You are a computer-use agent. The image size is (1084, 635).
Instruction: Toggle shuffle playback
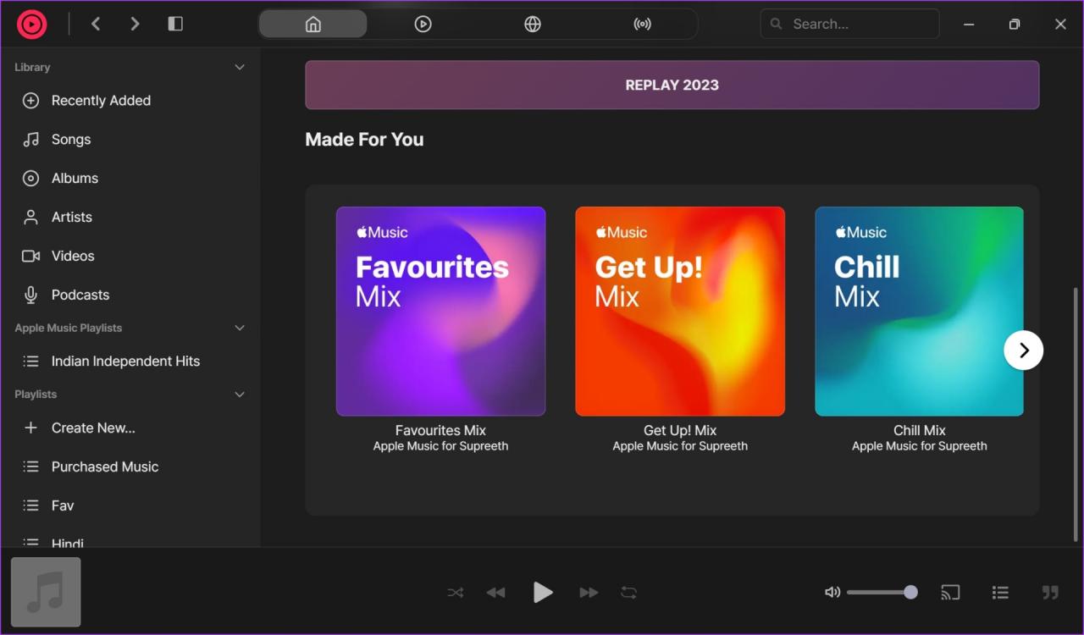(456, 593)
